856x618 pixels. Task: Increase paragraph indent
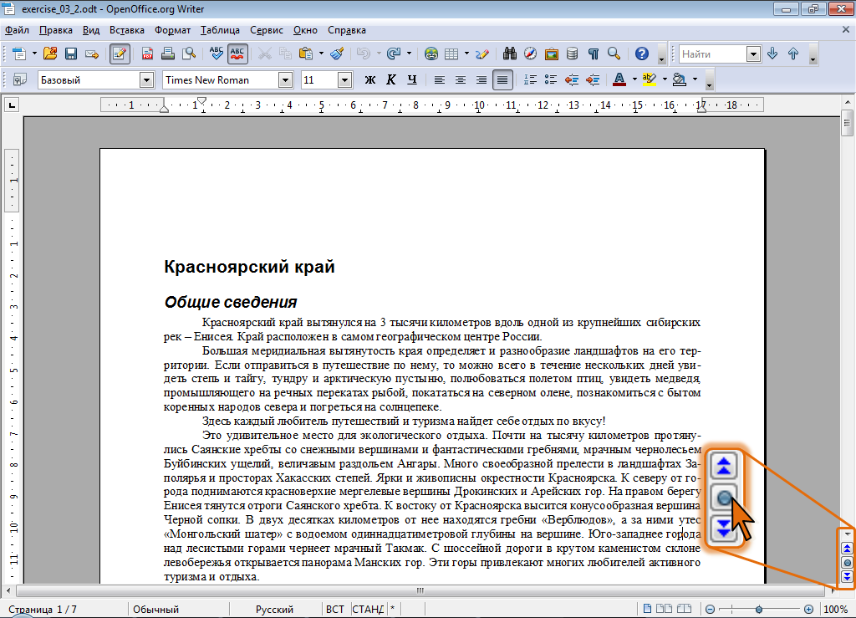[x=593, y=79]
